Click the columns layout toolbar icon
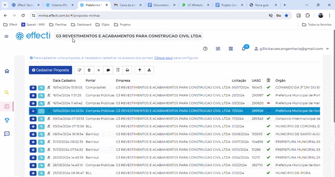 [118, 70]
